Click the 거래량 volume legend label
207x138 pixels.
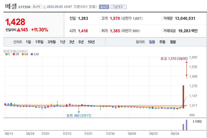point(198,121)
